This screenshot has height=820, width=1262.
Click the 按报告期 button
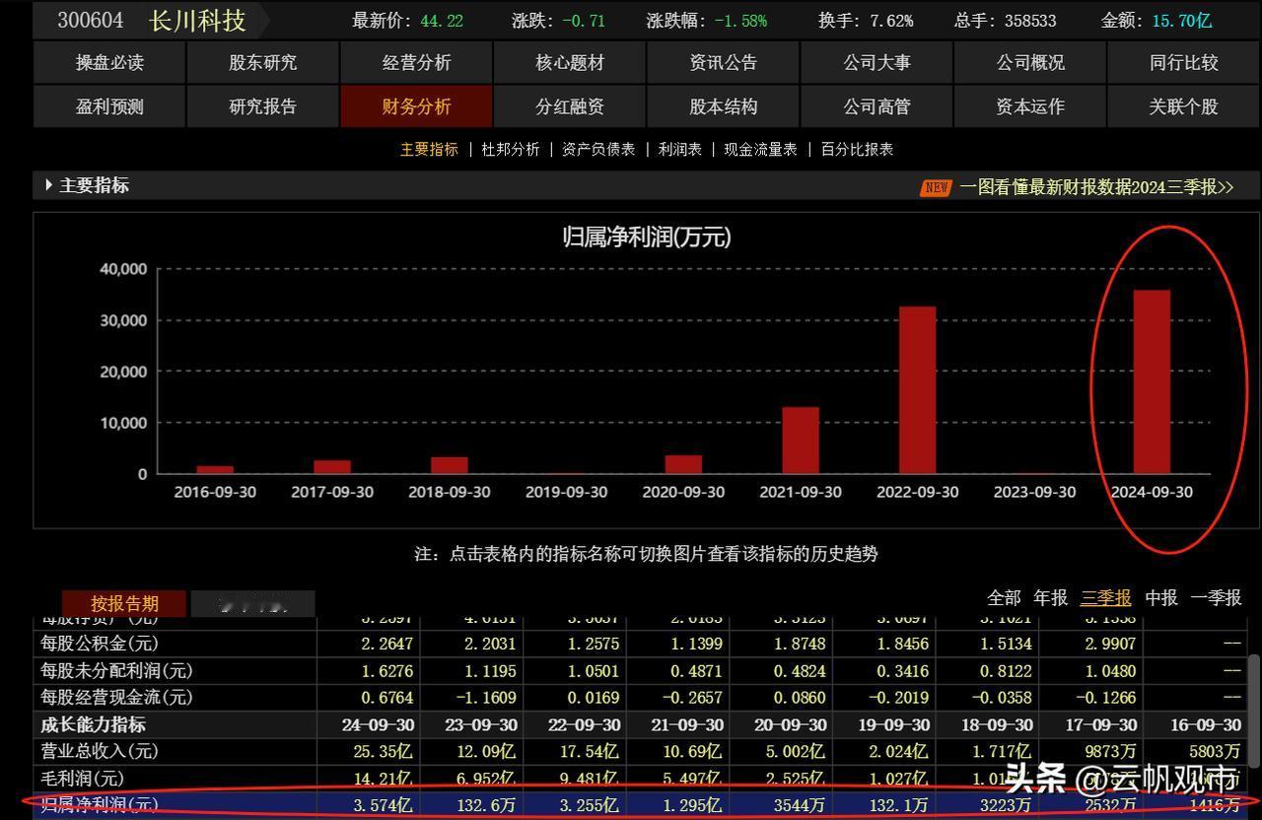pyautogui.click(x=125, y=603)
